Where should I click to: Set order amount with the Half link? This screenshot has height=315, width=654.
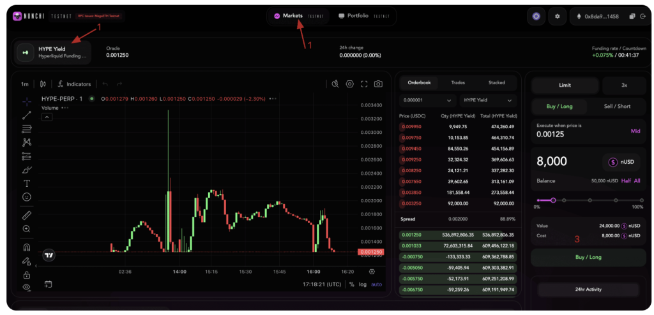tap(626, 180)
